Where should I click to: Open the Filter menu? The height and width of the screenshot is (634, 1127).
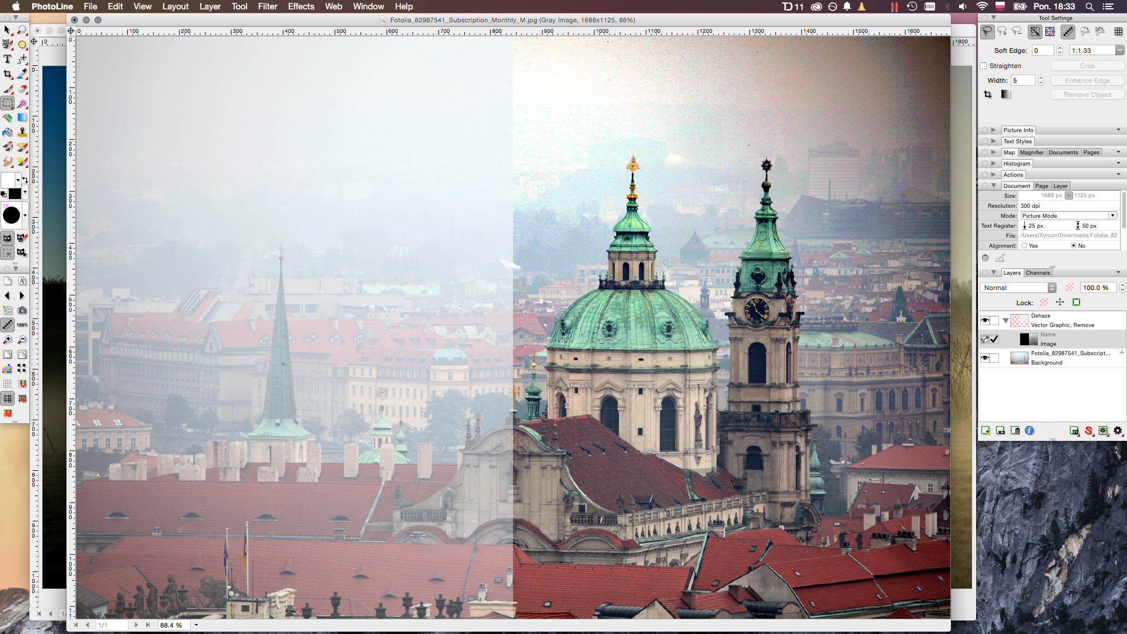click(267, 6)
